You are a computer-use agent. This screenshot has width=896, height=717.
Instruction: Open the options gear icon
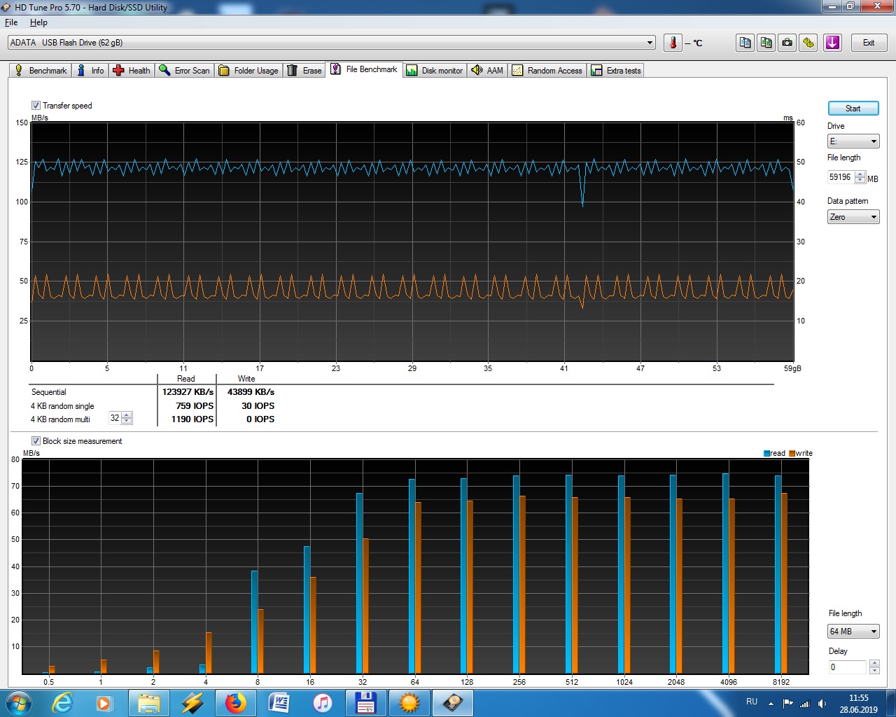tap(808, 43)
